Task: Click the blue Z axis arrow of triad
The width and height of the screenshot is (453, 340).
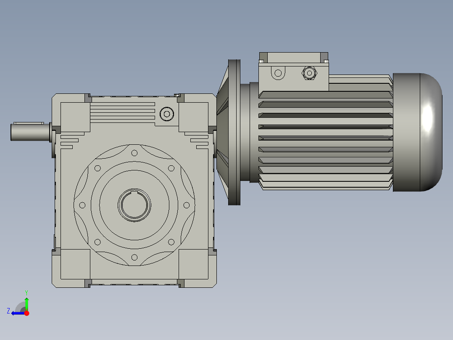Action: tap(17, 313)
